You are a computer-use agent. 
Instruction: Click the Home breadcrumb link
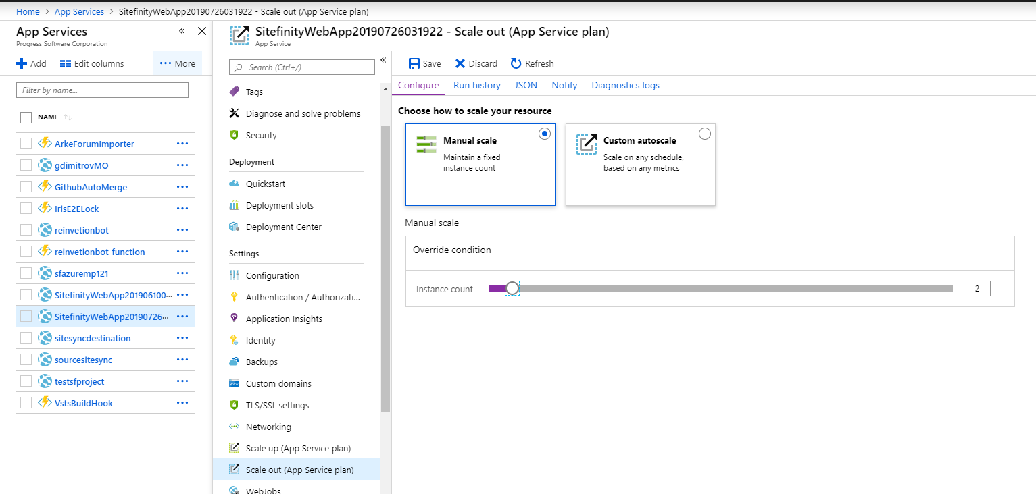[28, 12]
